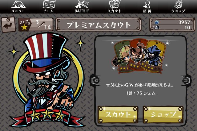Tap the silver gem currency icon
The image size is (197, 131).
tap(157, 27)
